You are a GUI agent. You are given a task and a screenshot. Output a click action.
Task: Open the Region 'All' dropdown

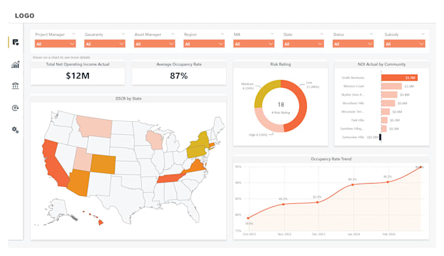click(204, 44)
